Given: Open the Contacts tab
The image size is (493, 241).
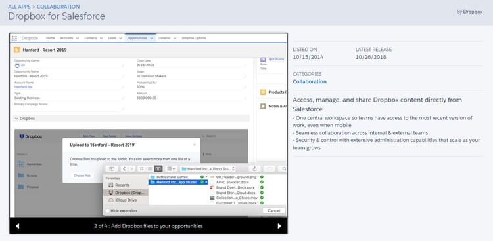Looking at the screenshot, I should click(x=91, y=38).
